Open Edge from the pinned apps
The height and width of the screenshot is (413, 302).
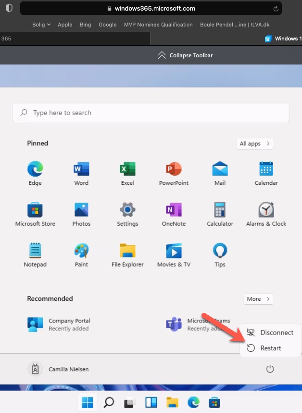[x=35, y=173]
